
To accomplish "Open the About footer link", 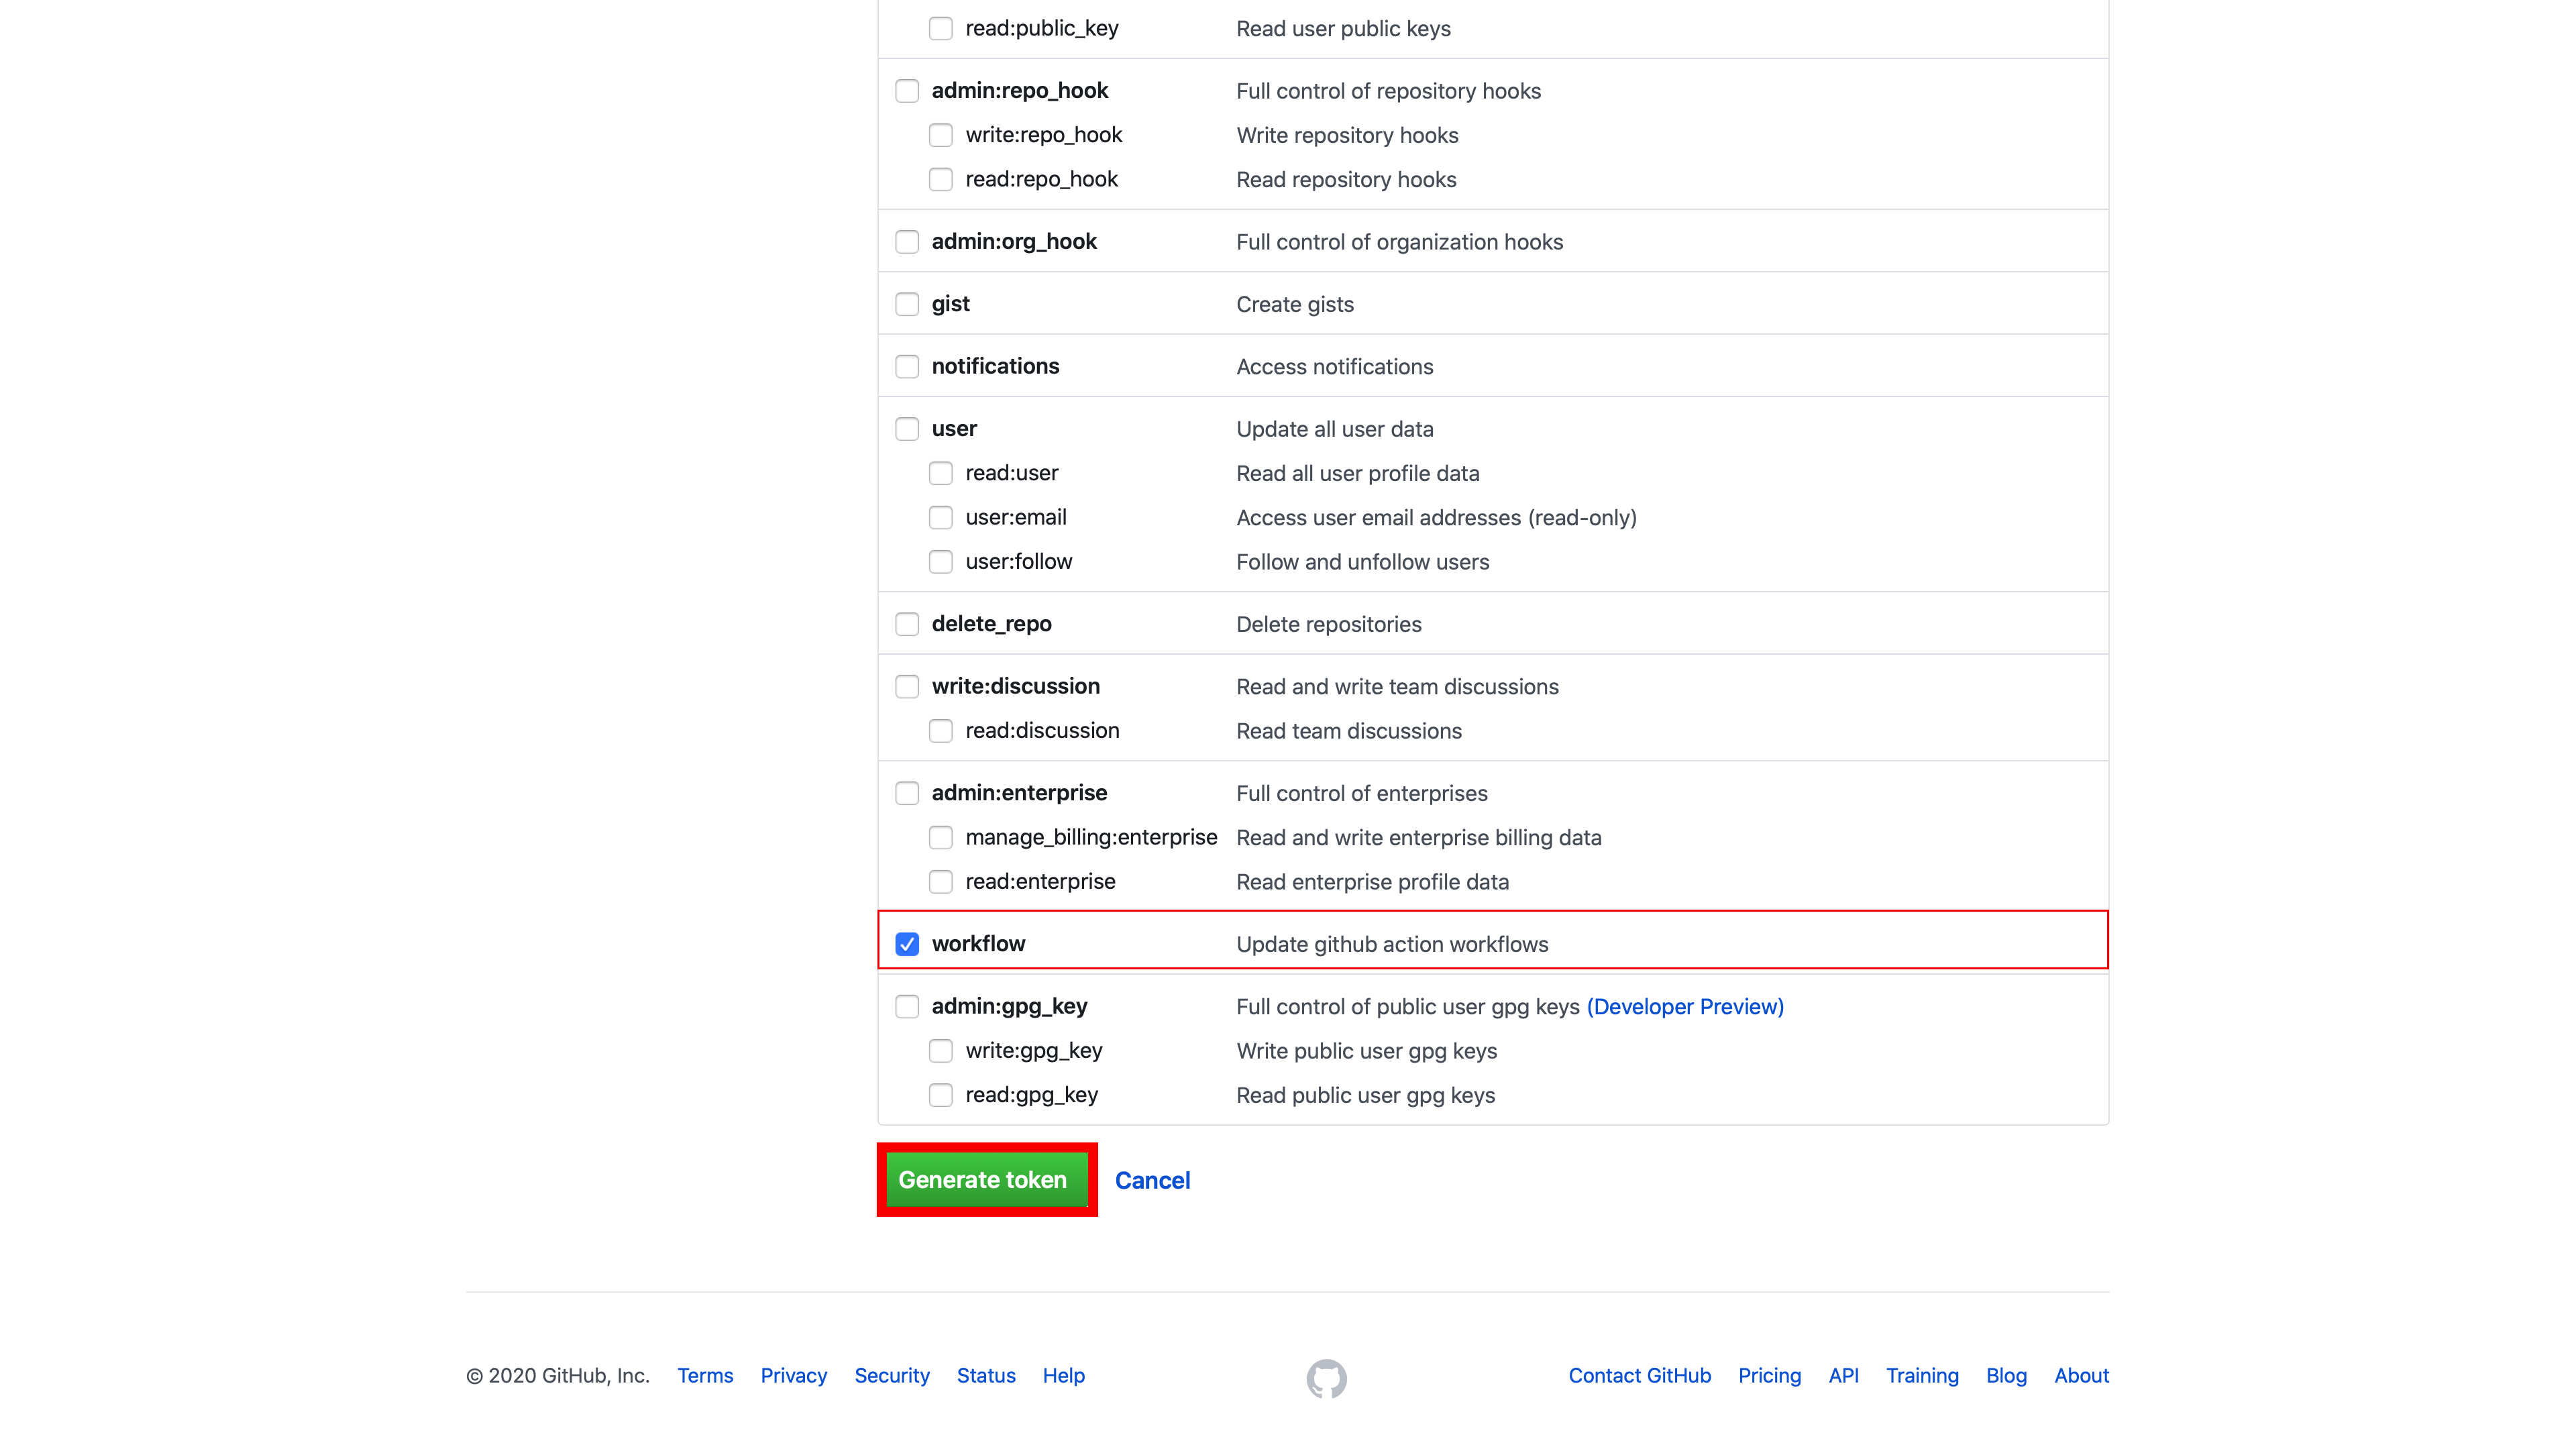I will [2081, 1376].
